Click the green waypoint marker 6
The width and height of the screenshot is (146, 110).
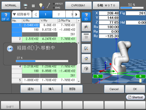pyautogui.click(x=141, y=76)
